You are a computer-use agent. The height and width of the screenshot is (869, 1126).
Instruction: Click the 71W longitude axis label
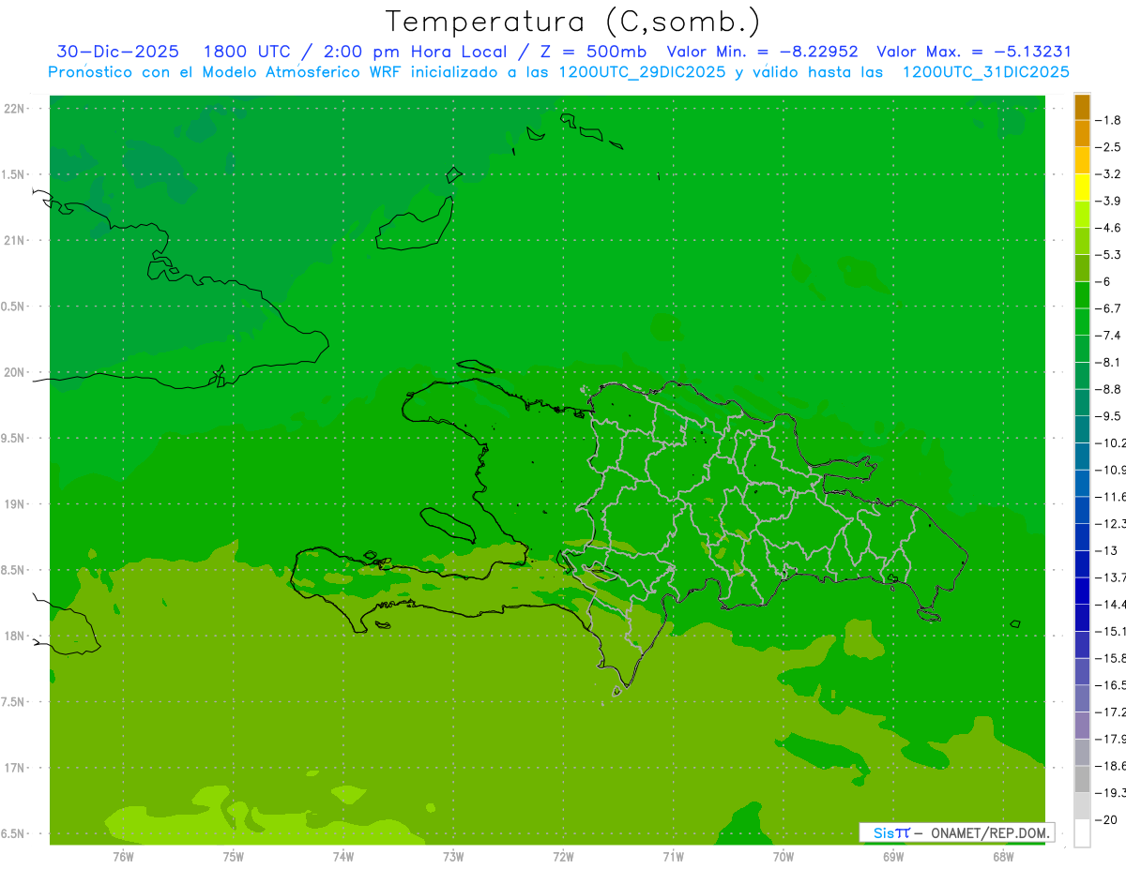pos(673,856)
